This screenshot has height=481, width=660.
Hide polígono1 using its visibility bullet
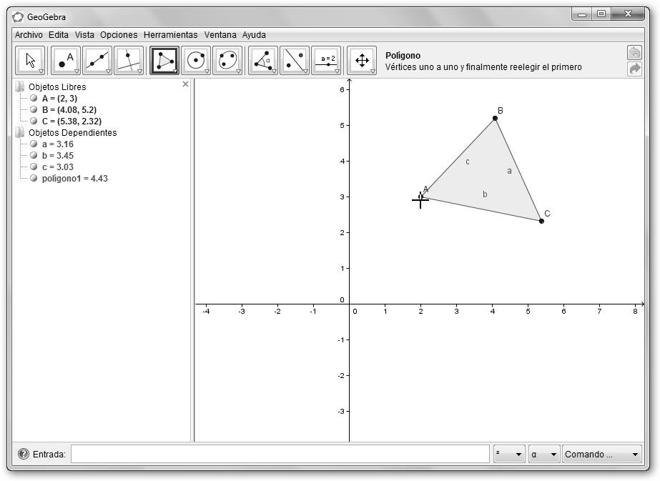34,179
